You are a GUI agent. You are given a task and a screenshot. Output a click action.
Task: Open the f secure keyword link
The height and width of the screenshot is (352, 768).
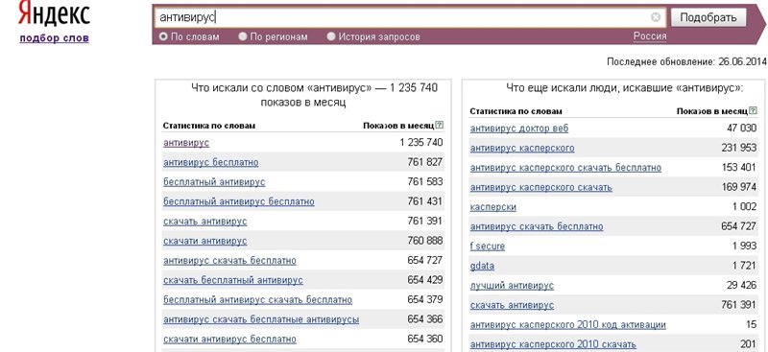click(x=488, y=246)
